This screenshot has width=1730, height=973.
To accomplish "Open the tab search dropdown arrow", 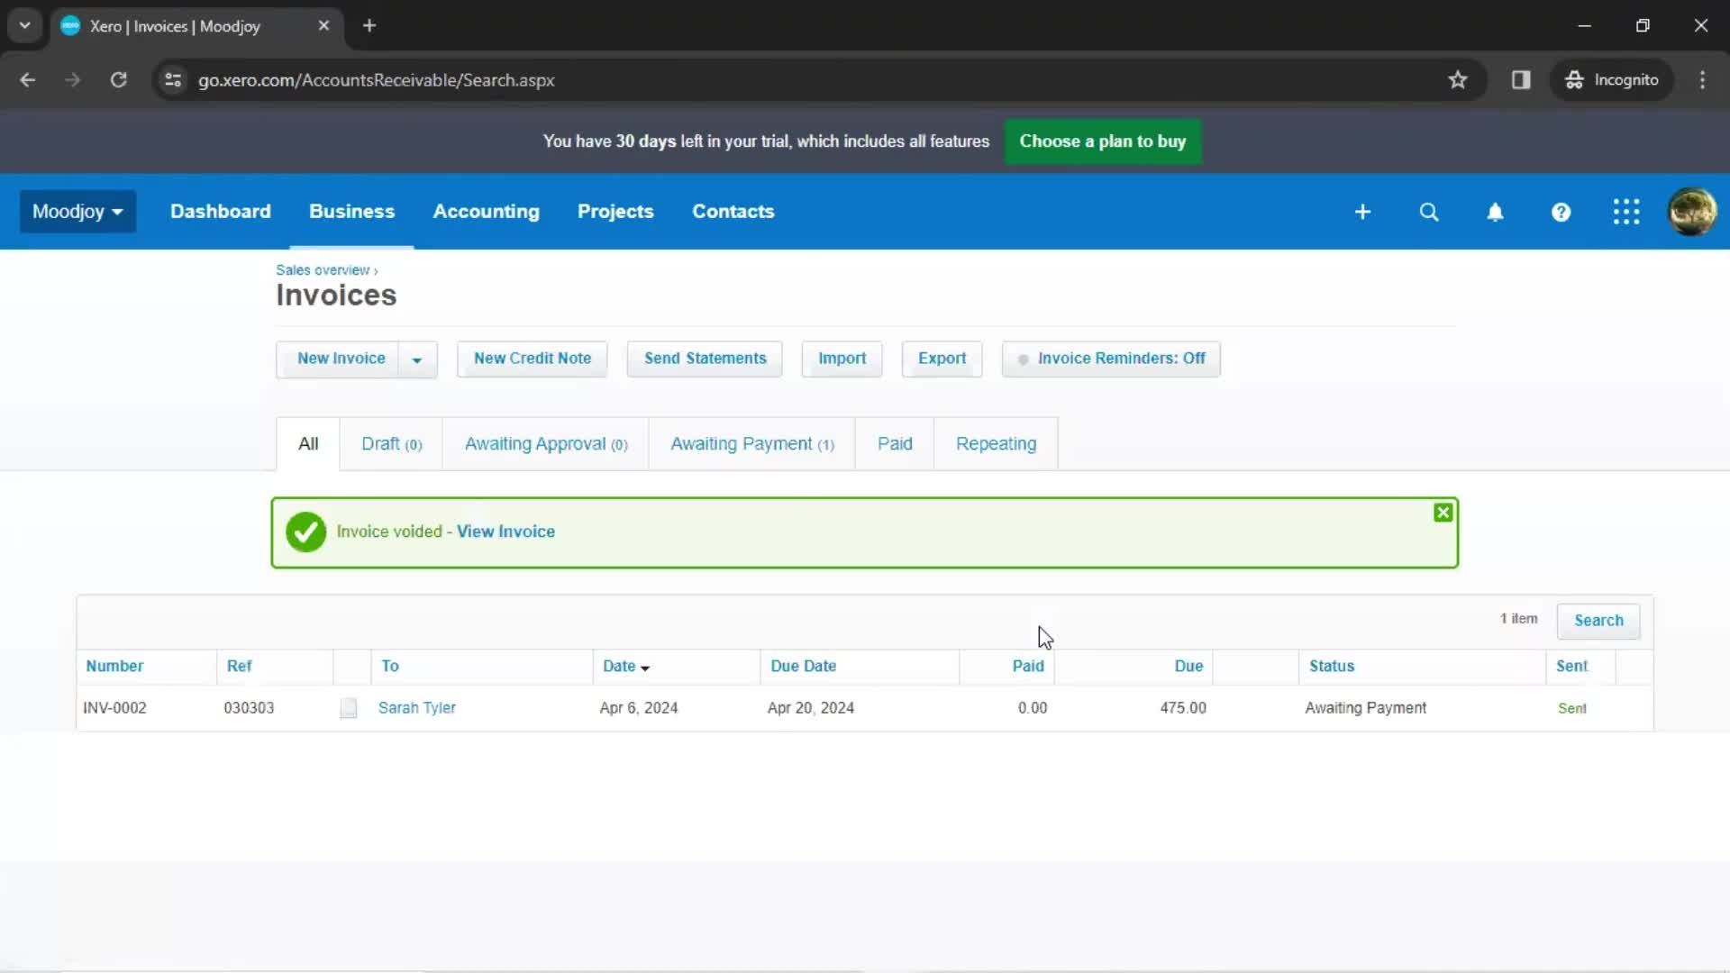I will coord(24,25).
